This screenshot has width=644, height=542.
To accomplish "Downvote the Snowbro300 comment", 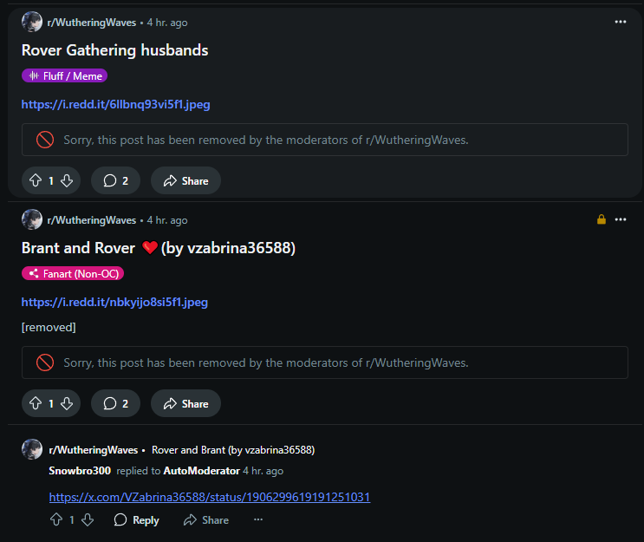I will 88,519.
